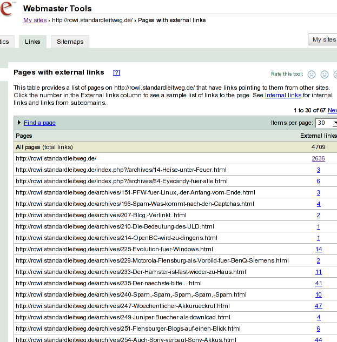The image size is (337, 342).
Task: Open the 10 links for Spam,-Spam page
Action: 319,294
